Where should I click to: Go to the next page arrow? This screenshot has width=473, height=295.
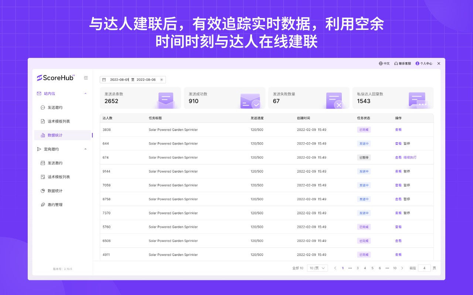(x=402, y=268)
